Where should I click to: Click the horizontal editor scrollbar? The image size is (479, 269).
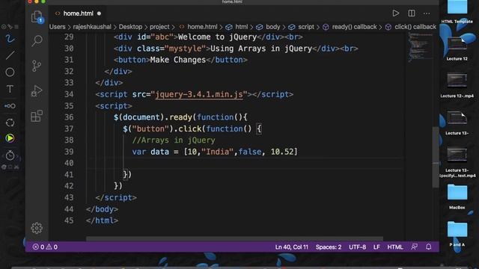pyautogui.click(x=234, y=238)
